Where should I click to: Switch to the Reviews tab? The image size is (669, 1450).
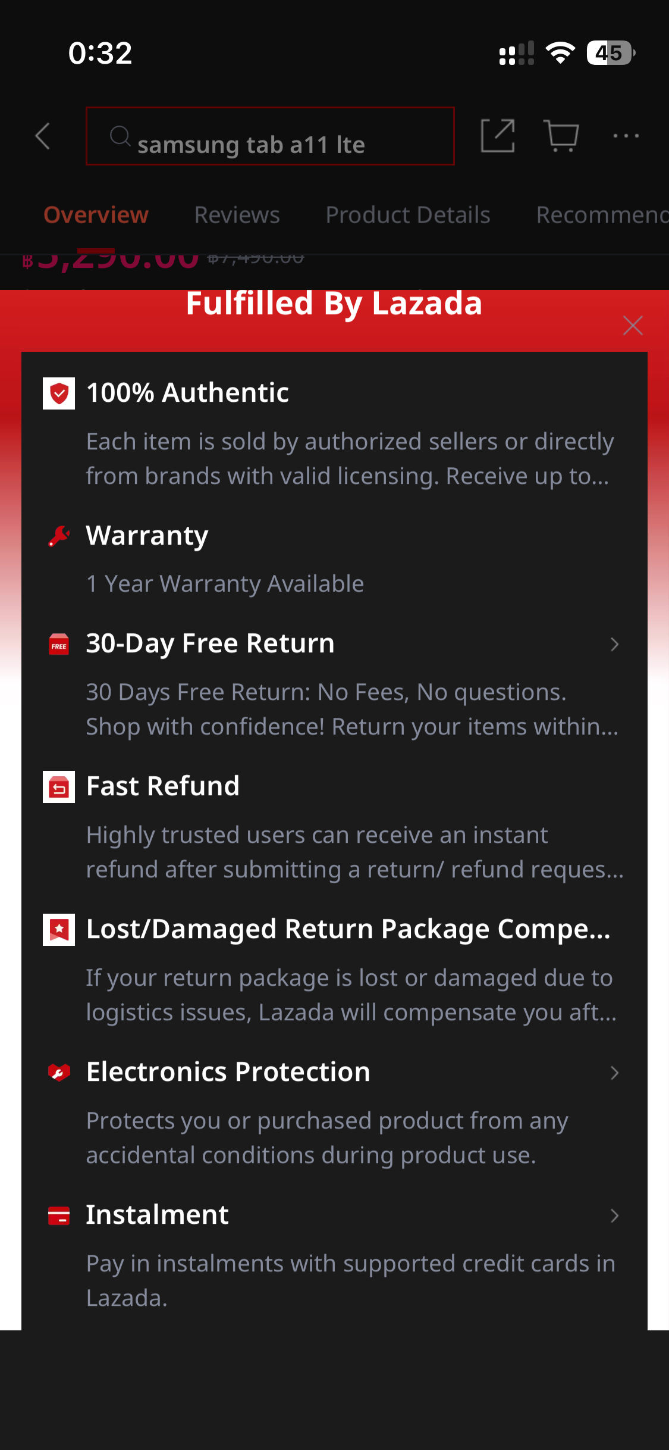[x=237, y=215]
